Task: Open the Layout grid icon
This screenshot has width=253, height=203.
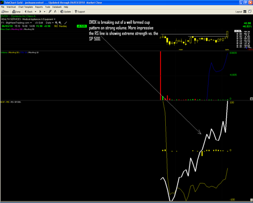Action: pyautogui.click(x=245, y=11)
